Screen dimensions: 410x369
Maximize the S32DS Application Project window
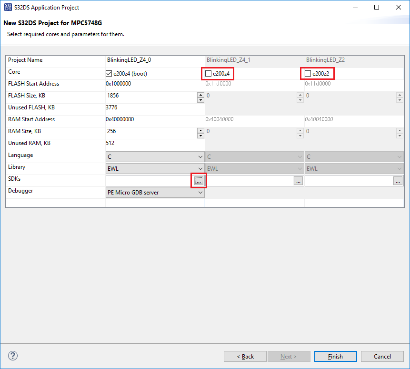click(x=377, y=7)
